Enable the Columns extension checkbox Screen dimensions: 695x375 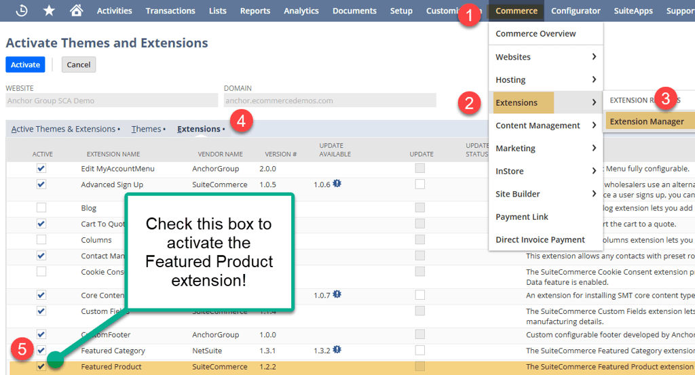click(41, 239)
